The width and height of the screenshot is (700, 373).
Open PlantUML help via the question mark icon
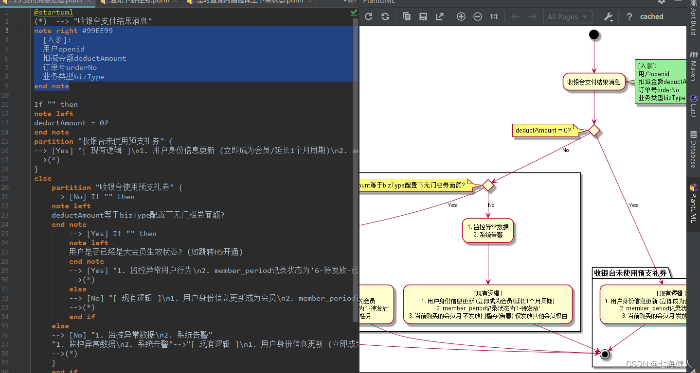click(x=629, y=16)
